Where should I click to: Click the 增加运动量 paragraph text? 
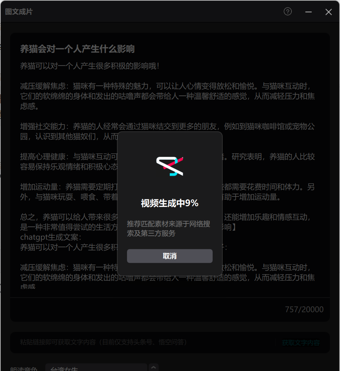point(167,192)
